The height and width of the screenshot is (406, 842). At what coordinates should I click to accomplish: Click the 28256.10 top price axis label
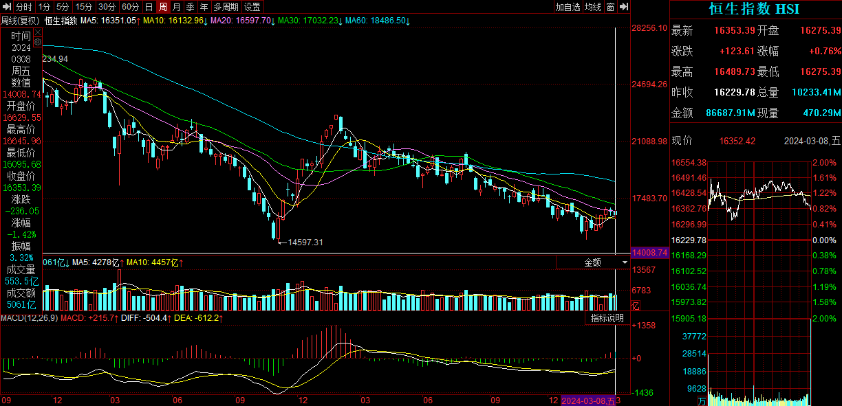tap(650, 28)
